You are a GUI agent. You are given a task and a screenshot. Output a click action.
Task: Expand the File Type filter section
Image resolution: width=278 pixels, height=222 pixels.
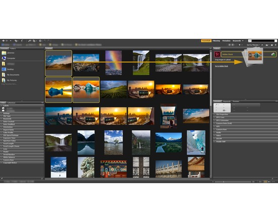pyautogui.click(x=22, y=116)
